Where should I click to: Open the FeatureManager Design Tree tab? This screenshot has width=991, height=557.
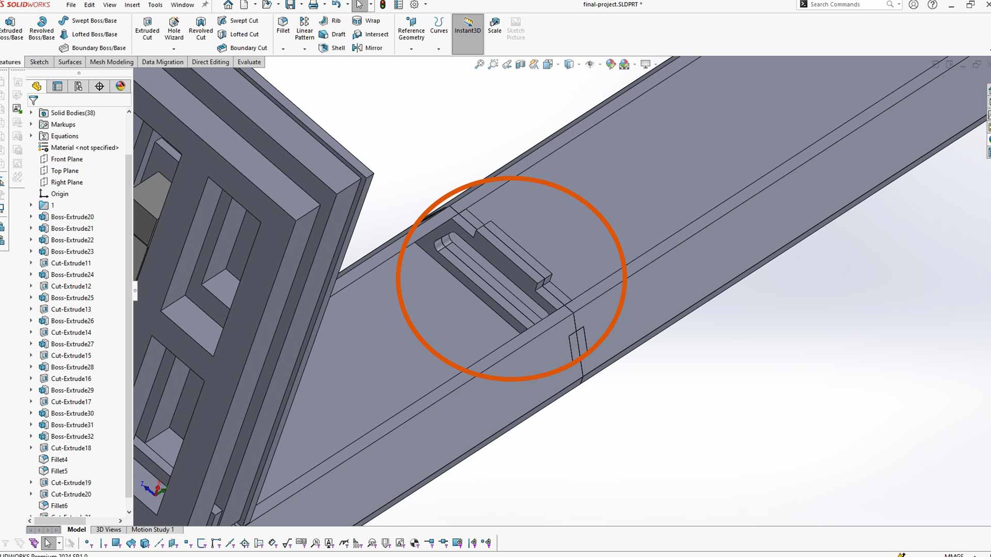(36, 86)
